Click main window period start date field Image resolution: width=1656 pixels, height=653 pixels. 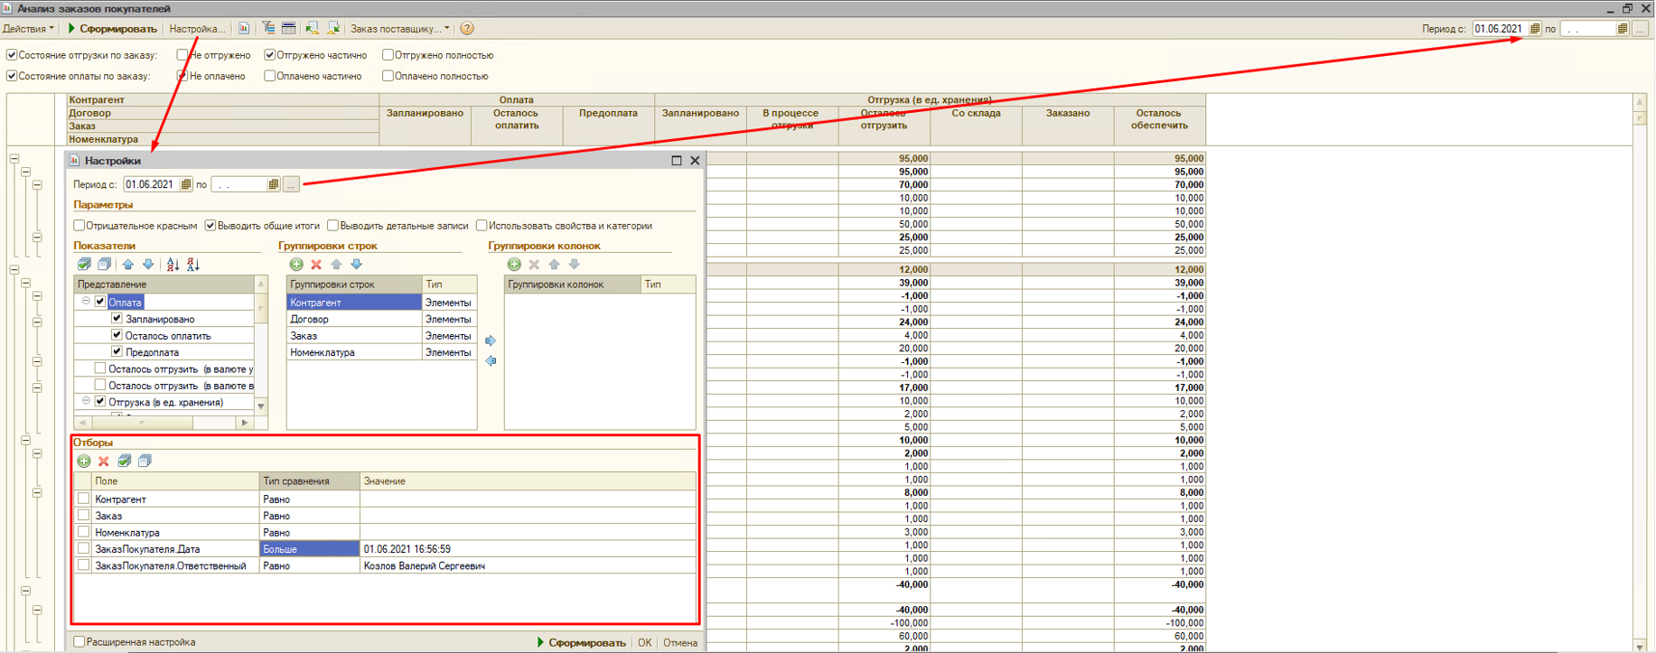1500,29
